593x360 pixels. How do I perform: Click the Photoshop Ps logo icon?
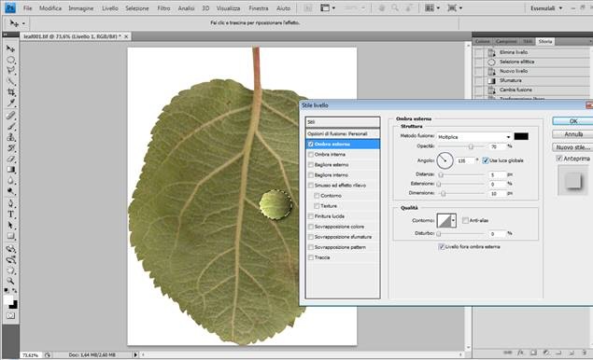point(10,7)
